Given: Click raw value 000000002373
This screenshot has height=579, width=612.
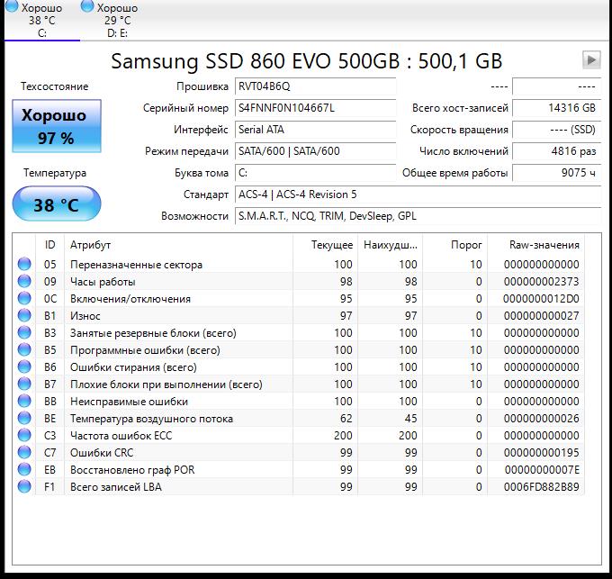Looking at the screenshot, I should (x=542, y=282).
